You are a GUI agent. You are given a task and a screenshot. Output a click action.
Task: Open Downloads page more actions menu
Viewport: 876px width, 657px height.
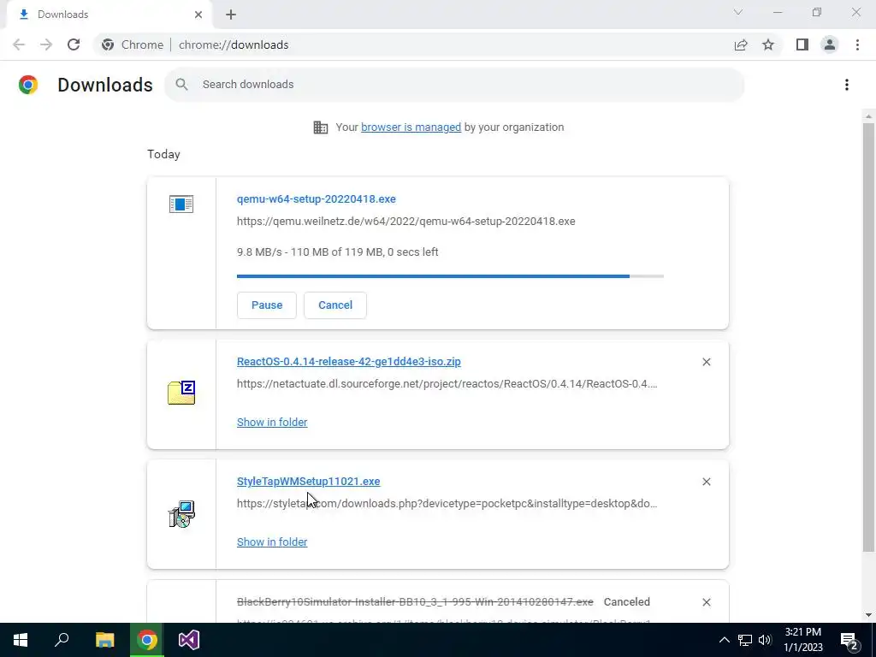(x=846, y=85)
